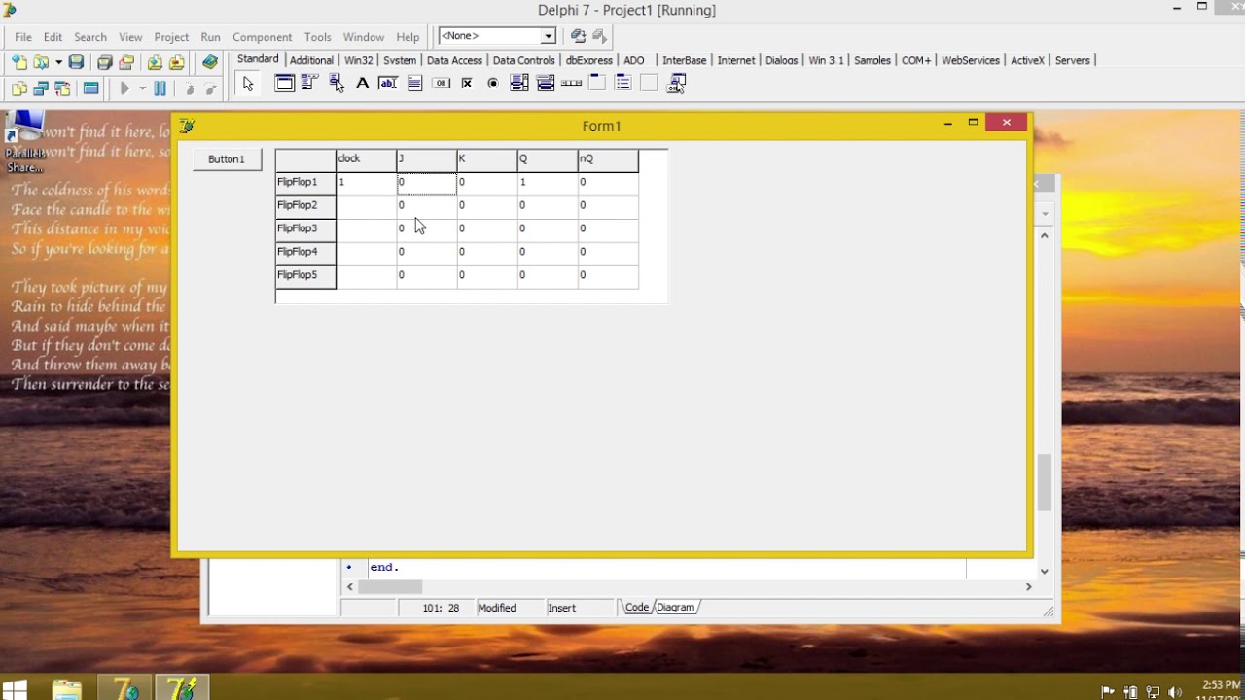Viewport: 1245px width, 700px height.
Task: Switch to the Code tab in the editor
Action: click(637, 608)
